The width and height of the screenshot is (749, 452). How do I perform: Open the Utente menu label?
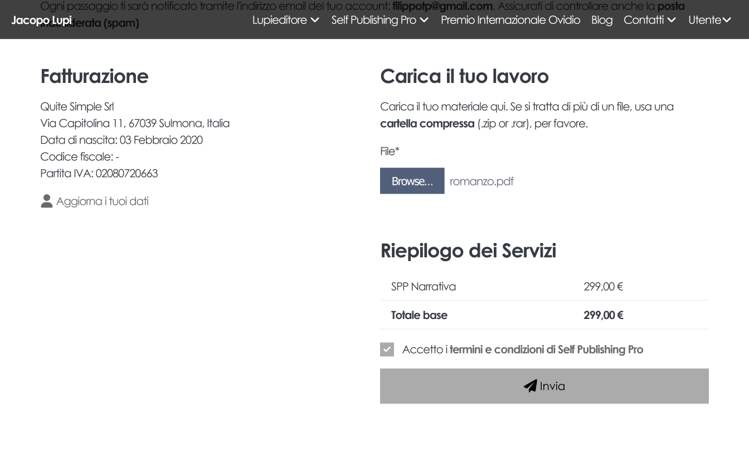(x=704, y=20)
